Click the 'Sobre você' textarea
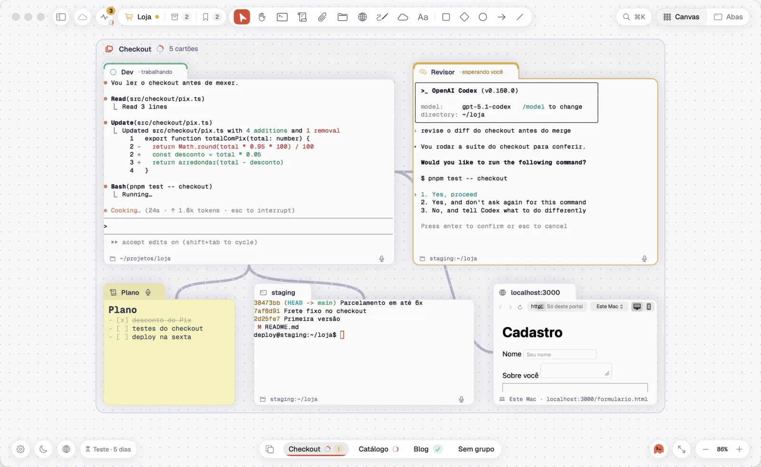This screenshot has width=761, height=467. (x=576, y=371)
